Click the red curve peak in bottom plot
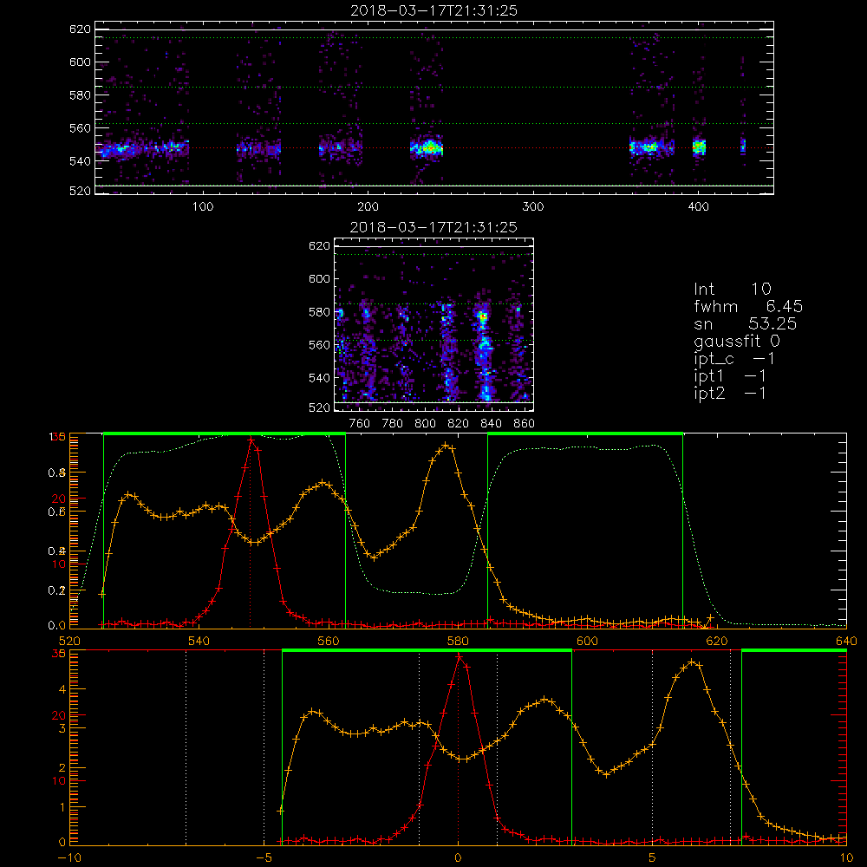This screenshot has height=867, width=867. pos(459,657)
